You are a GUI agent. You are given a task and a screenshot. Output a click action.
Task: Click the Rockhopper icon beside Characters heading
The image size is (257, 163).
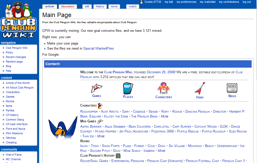pyautogui.click(x=100, y=106)
